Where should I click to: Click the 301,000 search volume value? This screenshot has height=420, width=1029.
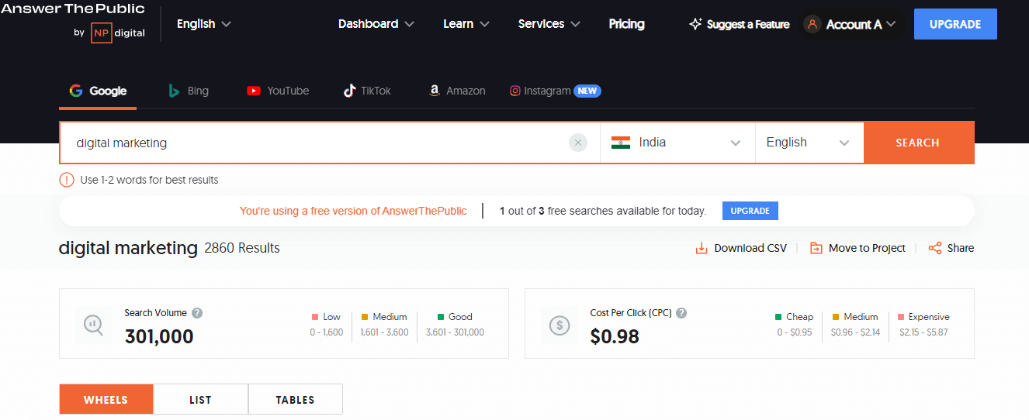coord(159,336)
